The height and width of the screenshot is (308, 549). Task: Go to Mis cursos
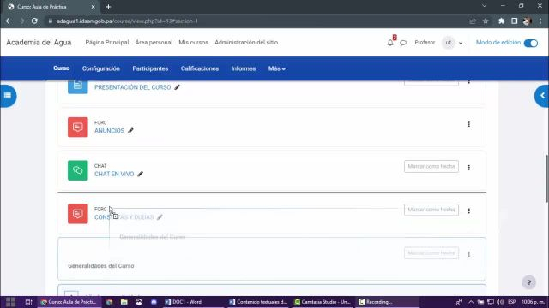[x=193, y=43]
